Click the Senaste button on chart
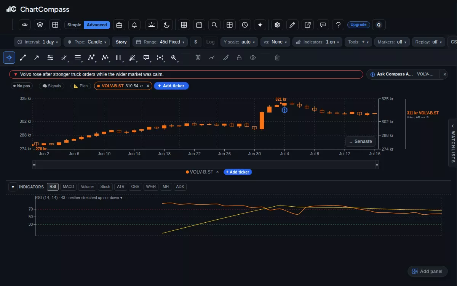The height and width of the screenshot is (286, 457). [360, 141]
